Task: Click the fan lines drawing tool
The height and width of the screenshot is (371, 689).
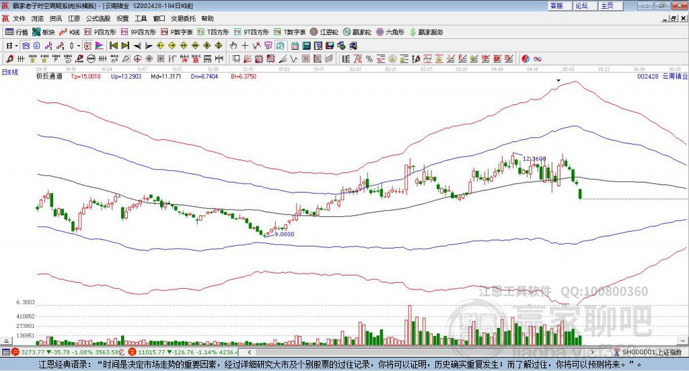Action: [248, 59]
